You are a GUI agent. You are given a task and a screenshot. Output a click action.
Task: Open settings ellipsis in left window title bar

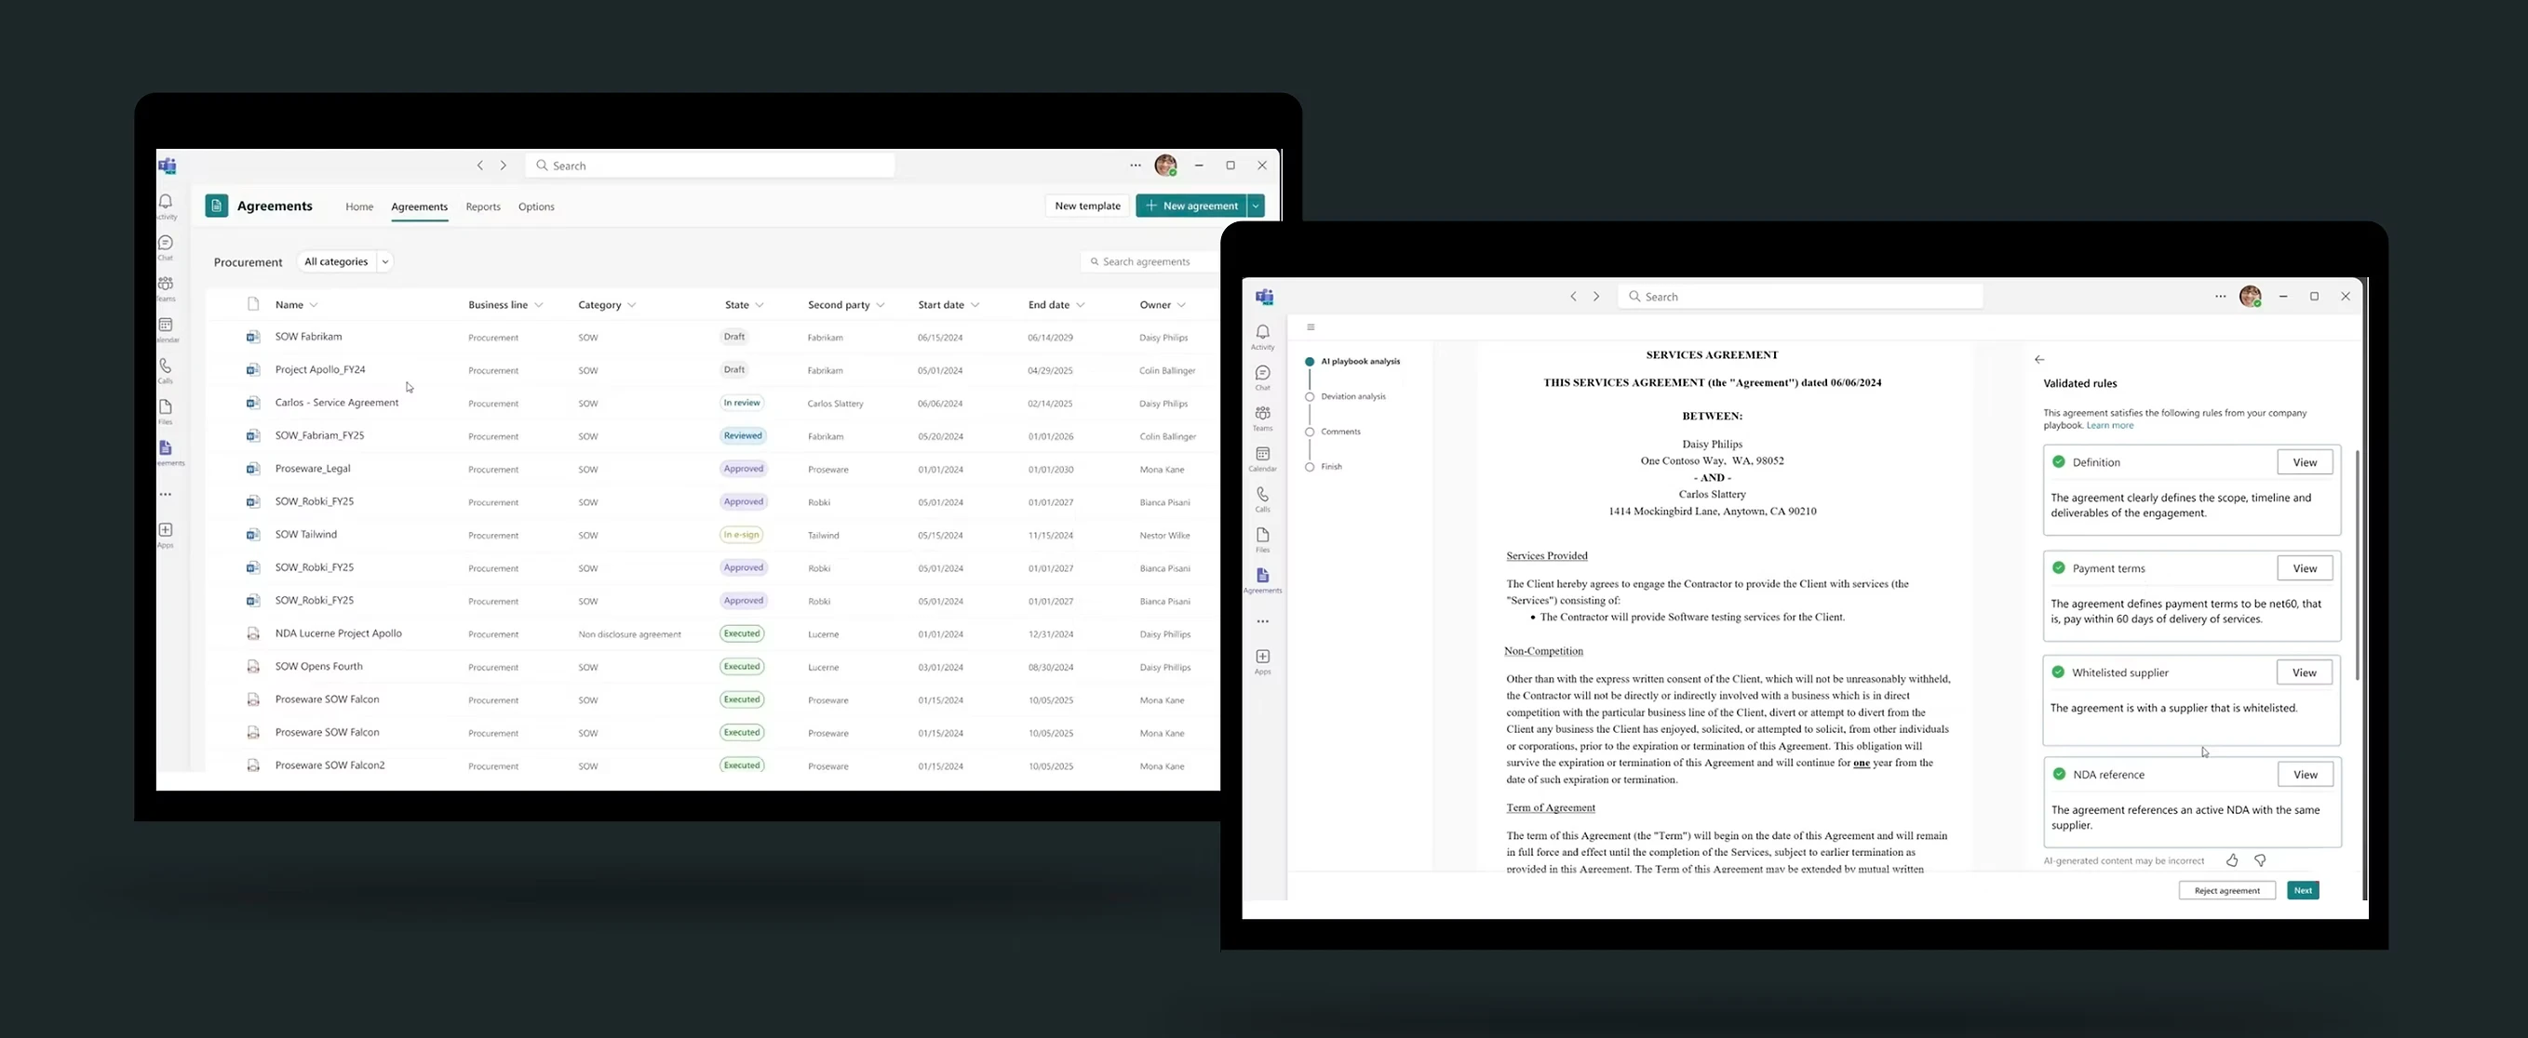click(1136, 166)
